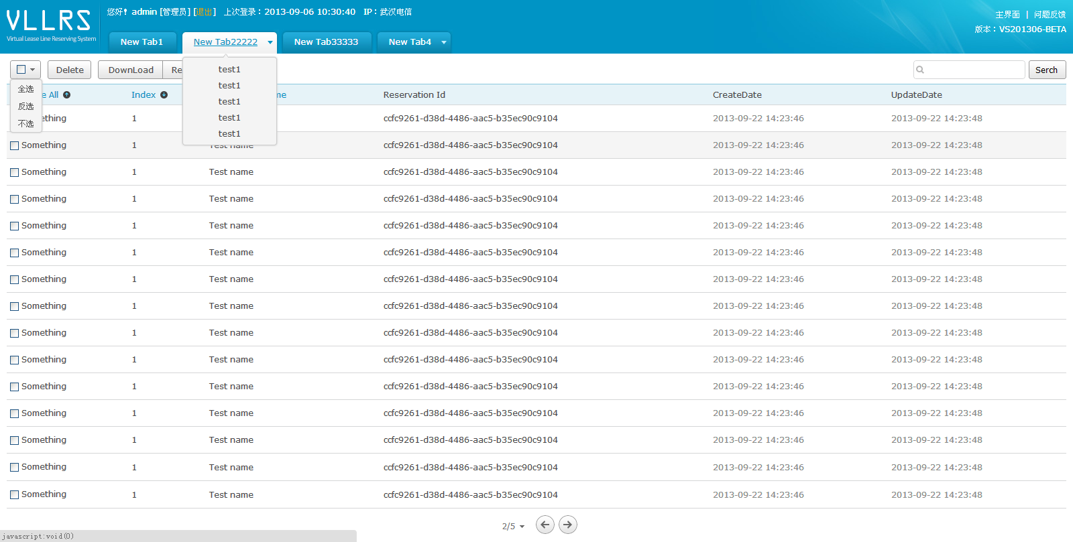Tick the select-all checkbox in the toolbar
Image resolution: width=1073 pixels, height=542 pixels.
21,70
